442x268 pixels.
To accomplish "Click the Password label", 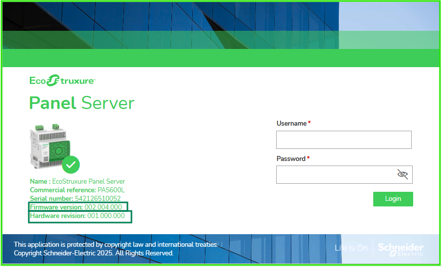I will tap(291, 158).
